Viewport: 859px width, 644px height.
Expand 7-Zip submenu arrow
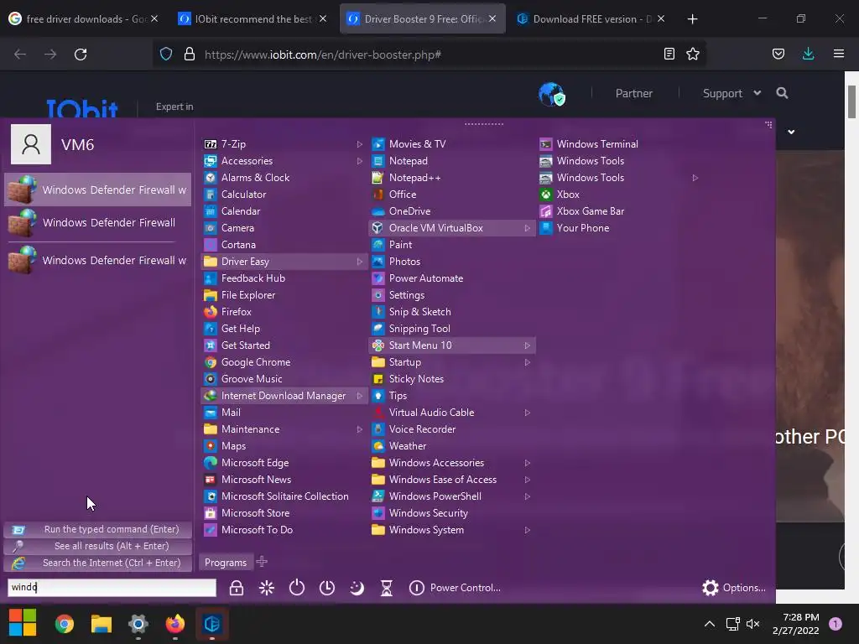pos(359,144)
